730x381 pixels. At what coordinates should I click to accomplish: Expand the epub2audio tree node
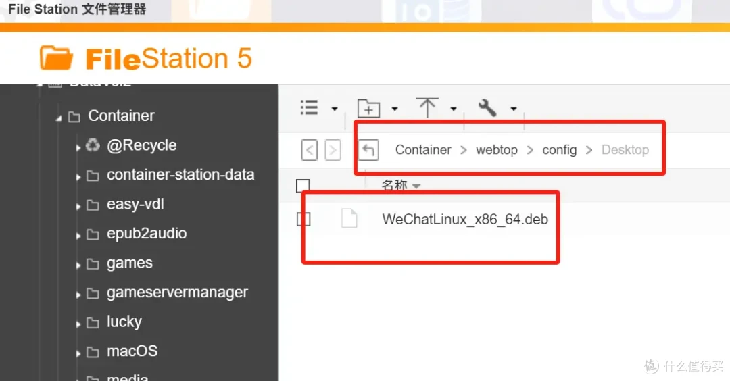point(78,236)
